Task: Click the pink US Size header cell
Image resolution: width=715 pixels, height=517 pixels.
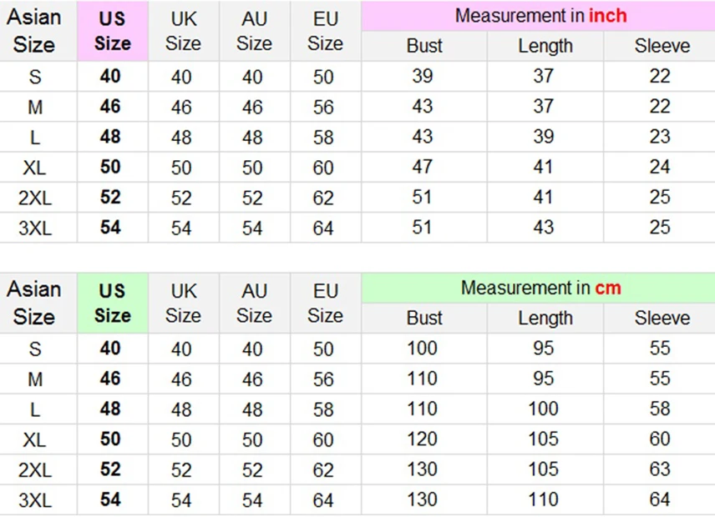Action: pyautogui.click(x=113, y=31)
